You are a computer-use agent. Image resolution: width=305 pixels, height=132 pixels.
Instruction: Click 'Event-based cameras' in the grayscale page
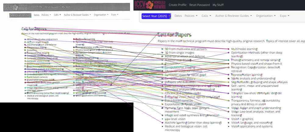coord(37,77)
